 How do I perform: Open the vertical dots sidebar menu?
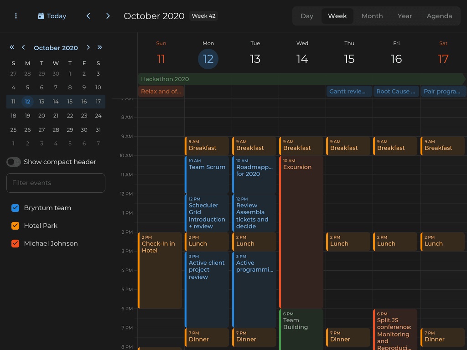point(16,16)
